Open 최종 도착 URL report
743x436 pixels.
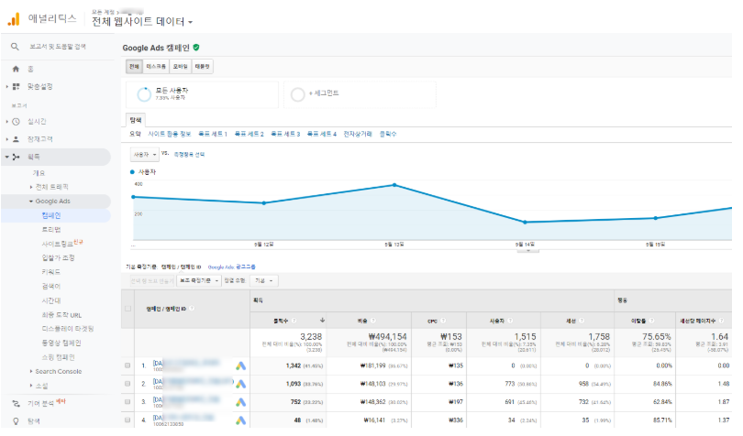61,315
